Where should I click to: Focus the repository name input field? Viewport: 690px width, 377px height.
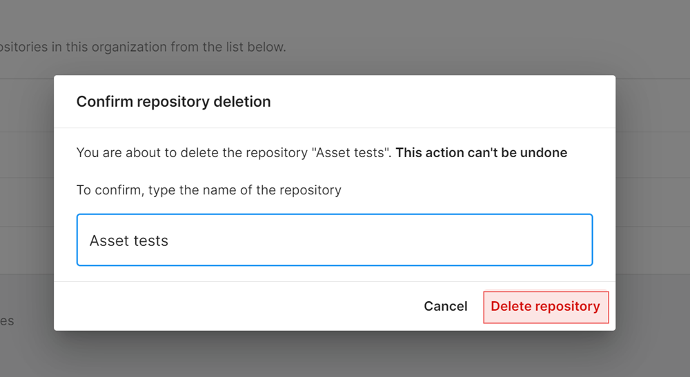coord(335,240)
